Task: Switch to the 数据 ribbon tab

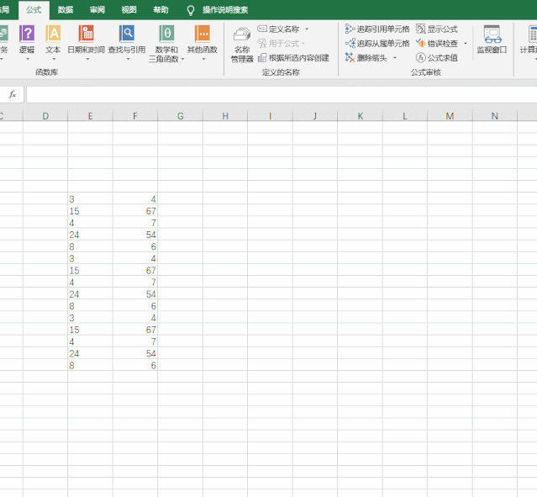Action: pyautogui.click(x=66, y=10)
